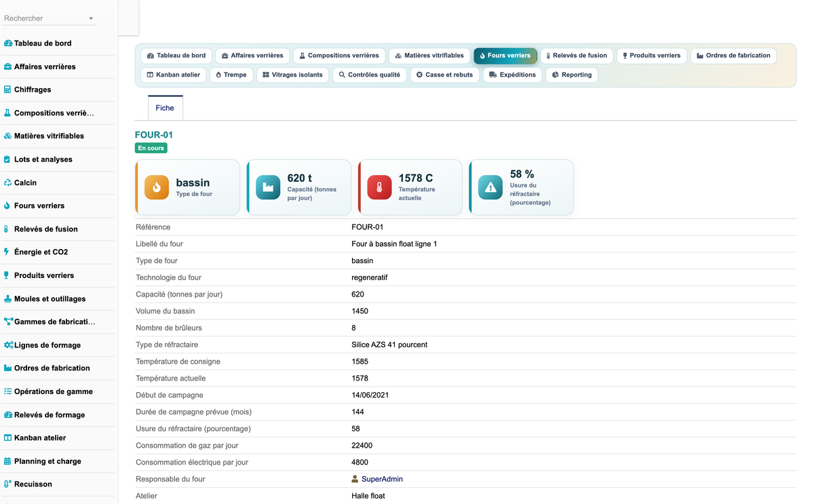Viewport: 814px width, 504px height.
Task: Click the 4800 electric consumption value
Action: click(360, 462)
